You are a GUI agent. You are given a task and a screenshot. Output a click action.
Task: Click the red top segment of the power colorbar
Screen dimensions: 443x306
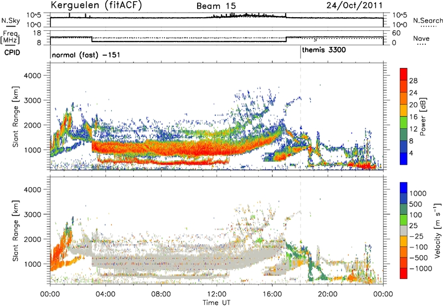tap(404, 74)
